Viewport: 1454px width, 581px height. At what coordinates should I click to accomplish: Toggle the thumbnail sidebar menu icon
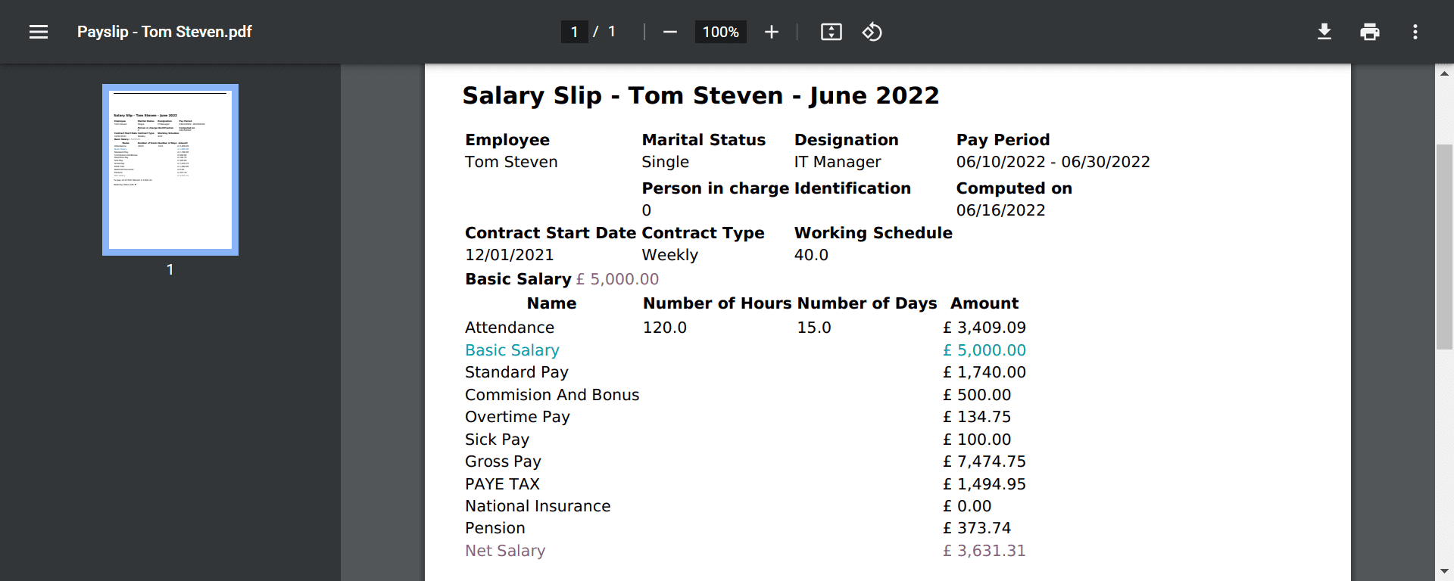click(x=39, y=32)
